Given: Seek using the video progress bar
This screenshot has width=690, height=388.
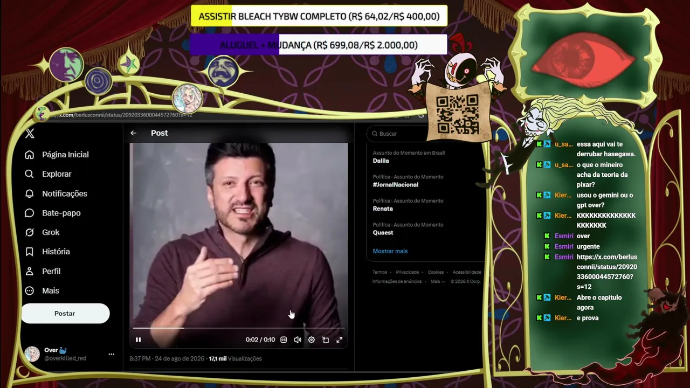Looking at the screenshot, I should coord(238,328).
